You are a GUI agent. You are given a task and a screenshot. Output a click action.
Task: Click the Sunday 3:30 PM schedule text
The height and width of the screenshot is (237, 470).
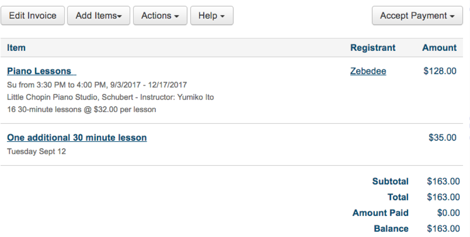click(97, 85)
